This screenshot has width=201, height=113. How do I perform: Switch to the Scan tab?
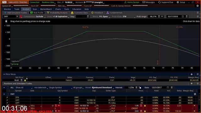pyautogui.click(x=35, y=9)
